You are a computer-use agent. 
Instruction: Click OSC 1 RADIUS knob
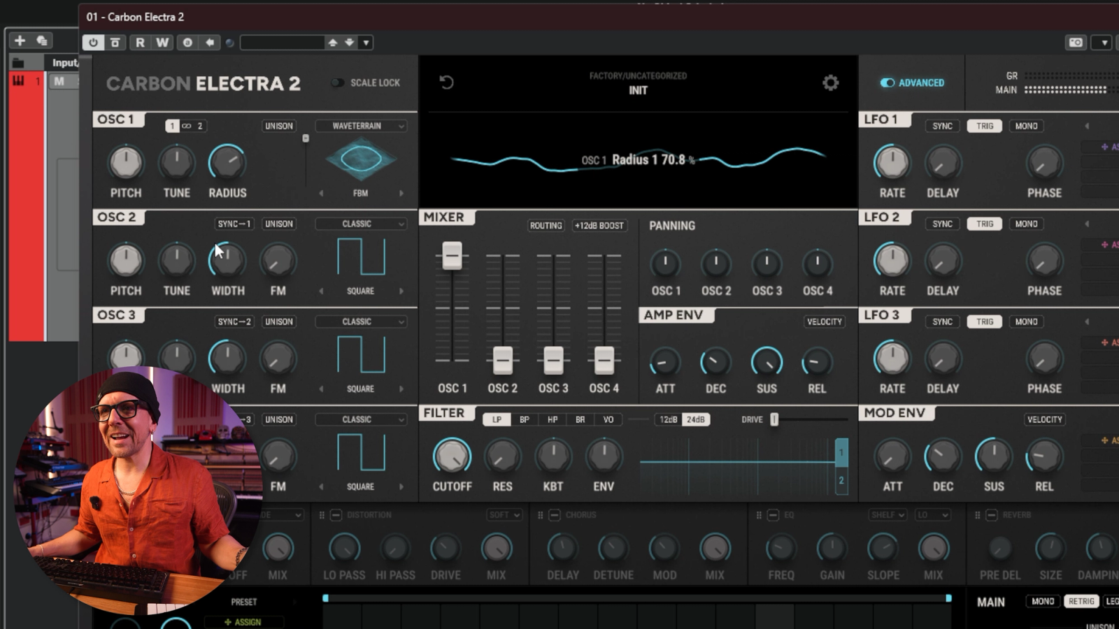[227, 162]
